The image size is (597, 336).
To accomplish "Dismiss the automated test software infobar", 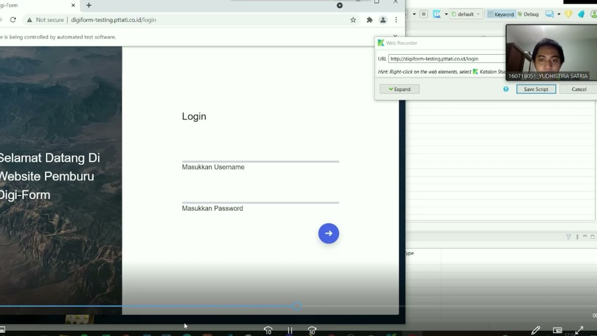I will (x=395, y=36).
